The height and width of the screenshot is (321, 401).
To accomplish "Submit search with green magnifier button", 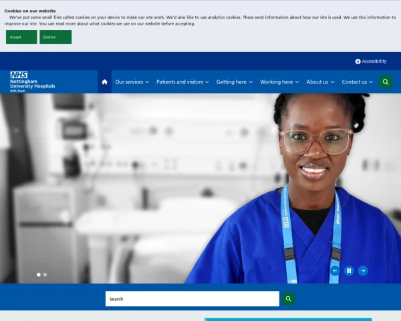I will (x=289, y=299).
